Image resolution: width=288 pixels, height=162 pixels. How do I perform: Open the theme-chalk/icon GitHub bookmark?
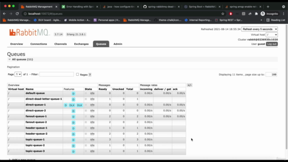(168, 20)
